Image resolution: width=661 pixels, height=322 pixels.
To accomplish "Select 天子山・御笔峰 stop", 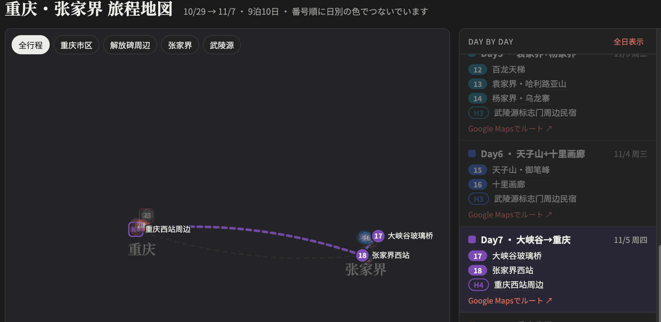I will (x=521, y=170).
